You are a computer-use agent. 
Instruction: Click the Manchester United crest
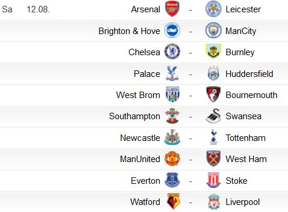(172, 159)
